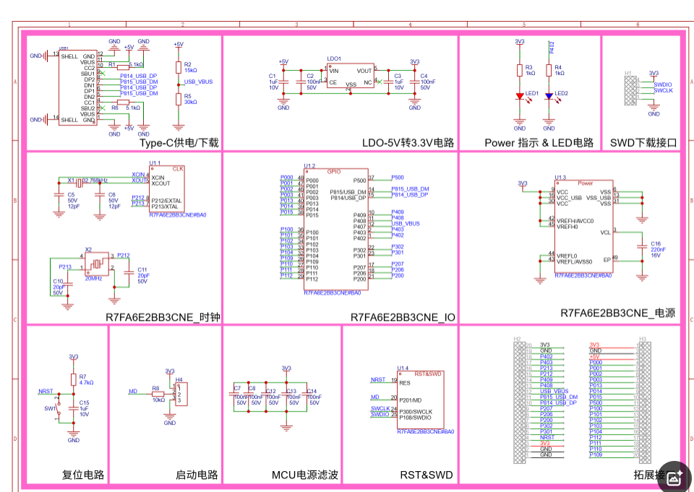This screenshot has height=492, width=694.
Task: Select the U1.4 RST&SWD component block
Action: pos(421,400)
